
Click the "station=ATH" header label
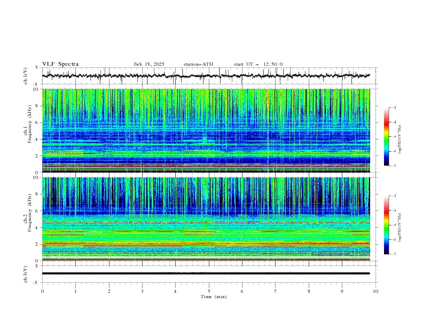pos(198,64)
